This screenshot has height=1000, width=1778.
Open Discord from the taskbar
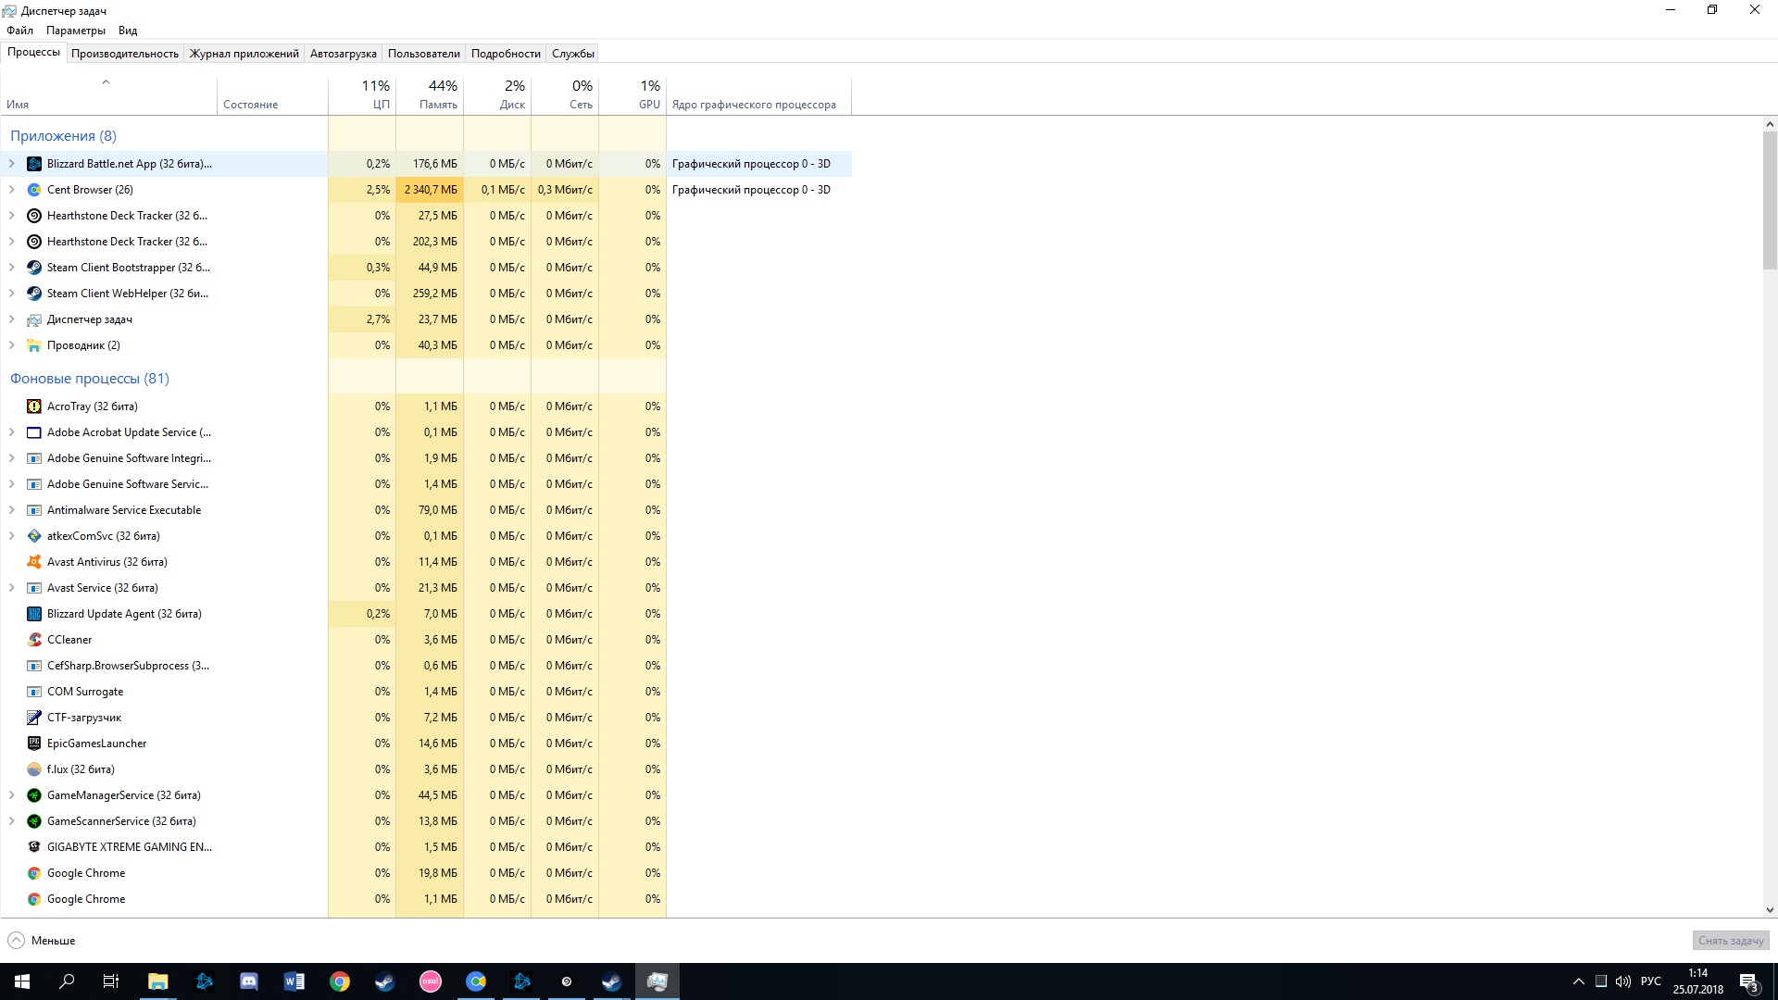point(249,981)
